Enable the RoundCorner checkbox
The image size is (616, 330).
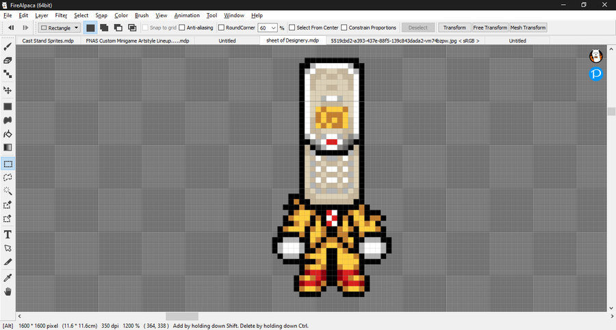click(221, 27)
